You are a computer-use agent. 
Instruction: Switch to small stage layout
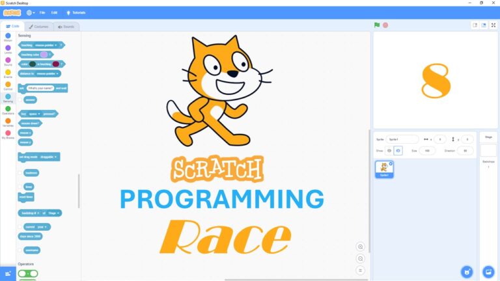click(x=475, y=25)
